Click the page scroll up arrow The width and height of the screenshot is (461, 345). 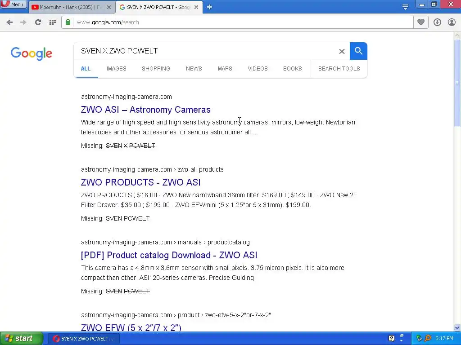(x=457, y=35)
